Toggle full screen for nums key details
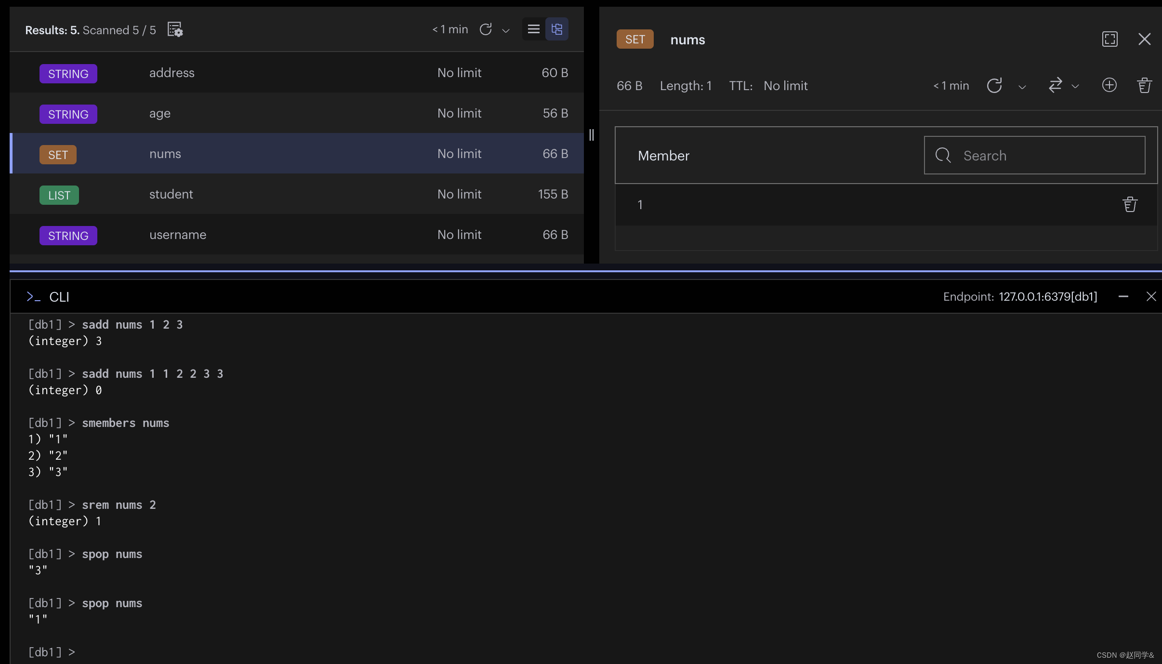This screenshot has height=664, width=1162. click(x=1109, y=39)
